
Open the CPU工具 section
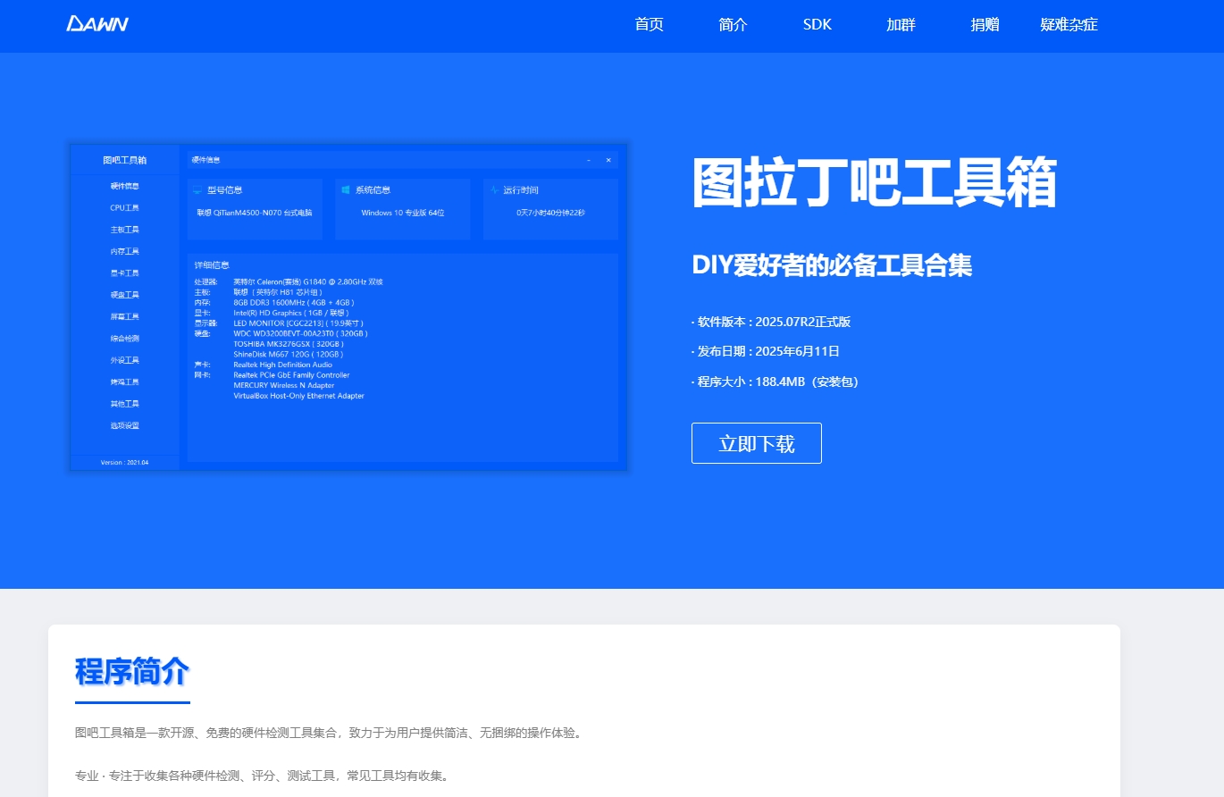click(125, 207)
